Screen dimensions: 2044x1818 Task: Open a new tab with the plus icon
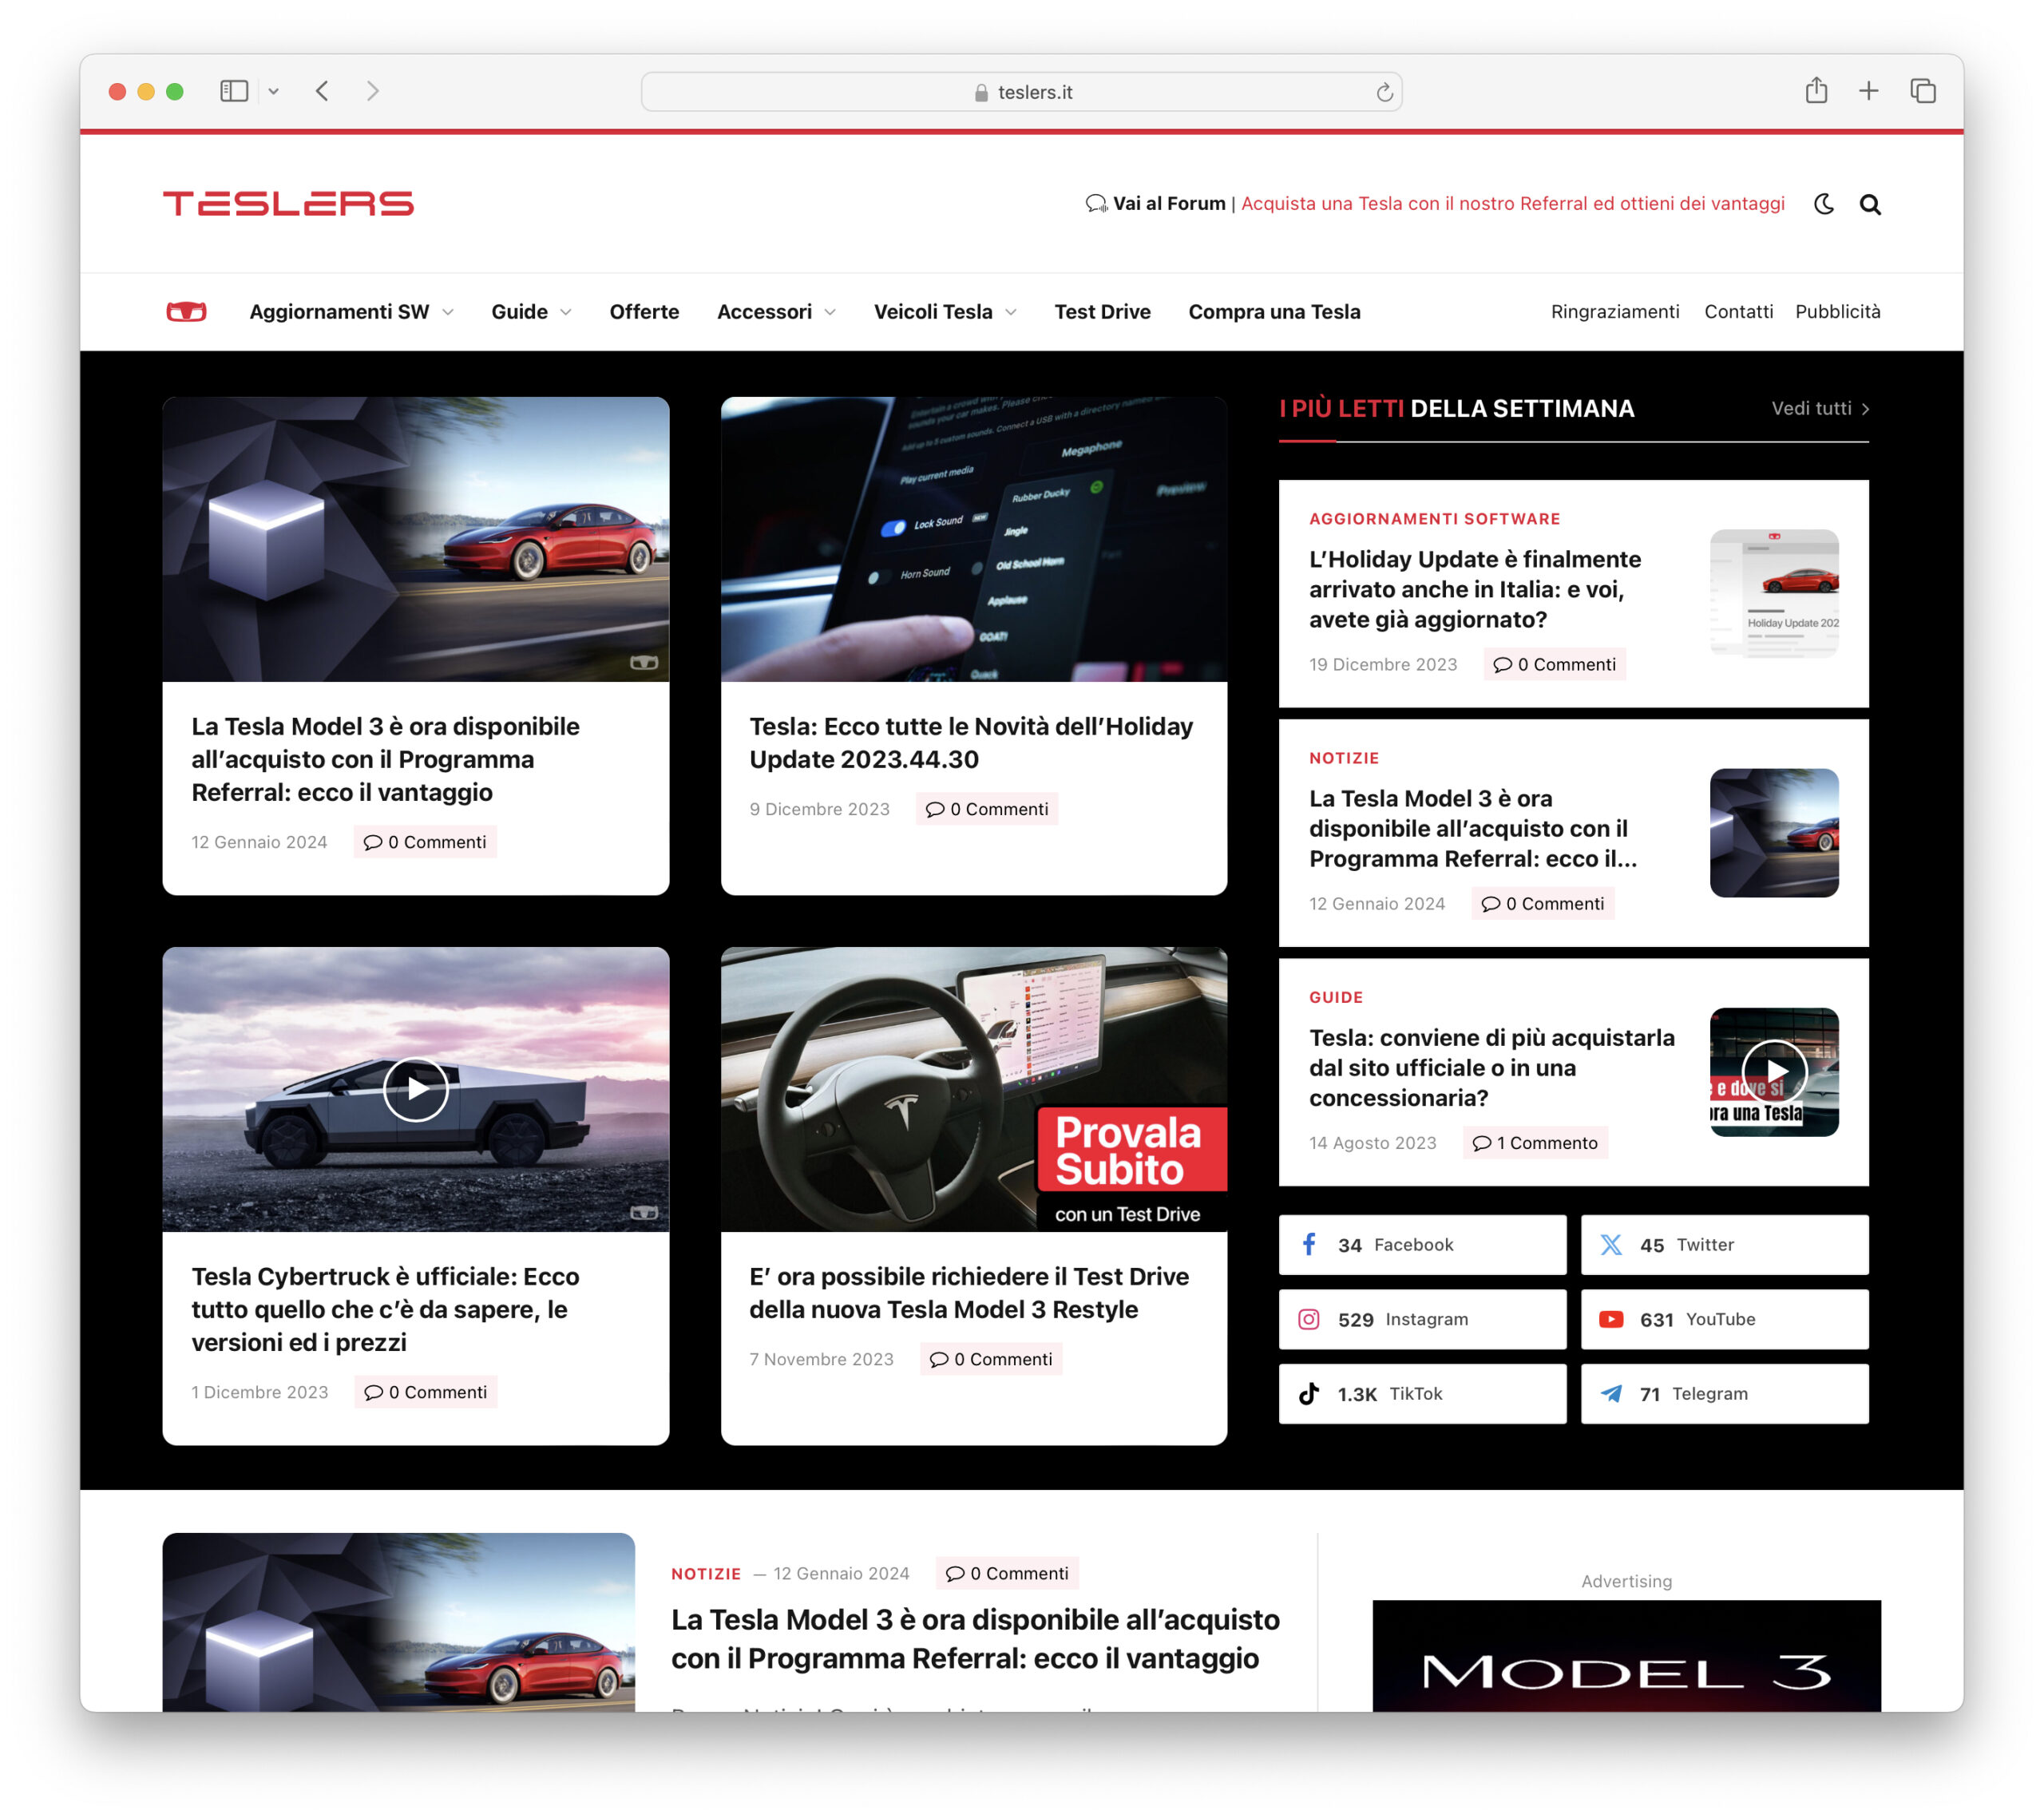(1868, 91)
